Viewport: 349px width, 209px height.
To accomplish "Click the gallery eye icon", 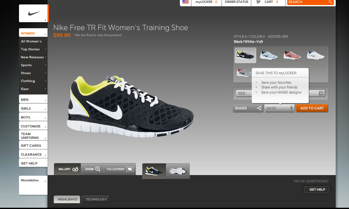I will click(x=75, y=169).
